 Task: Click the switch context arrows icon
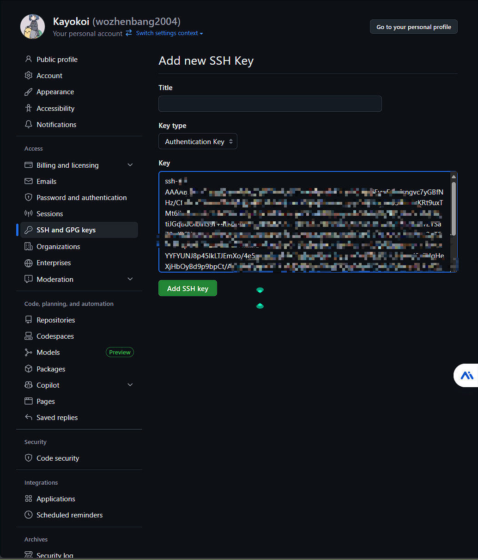click(129, 33)
